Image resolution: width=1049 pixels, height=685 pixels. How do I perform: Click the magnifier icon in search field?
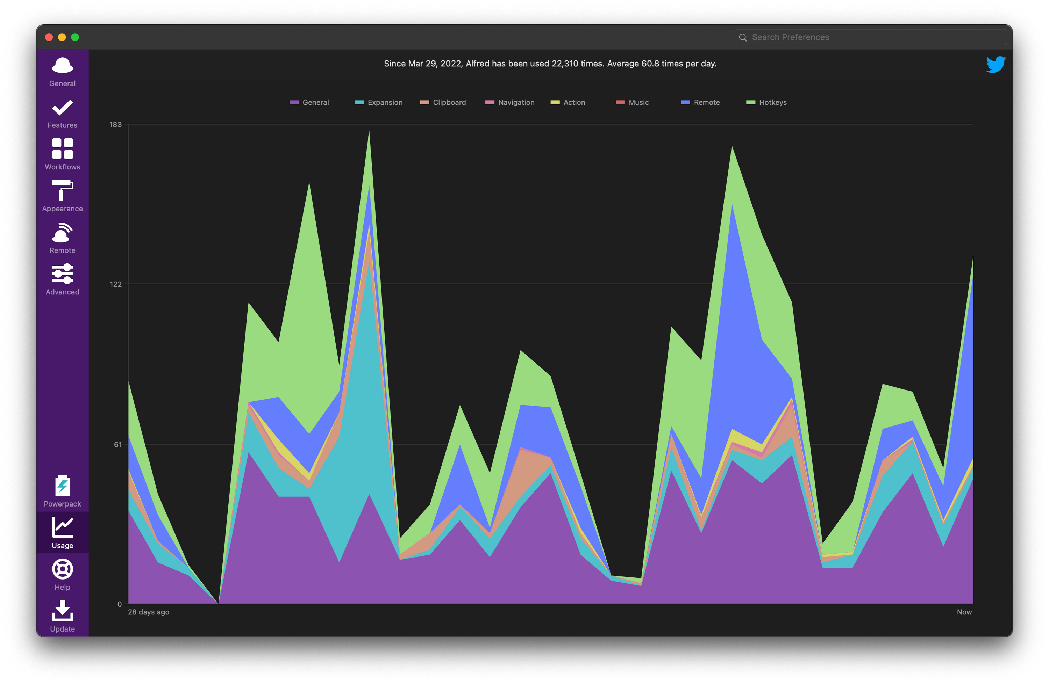click(743, 37)
